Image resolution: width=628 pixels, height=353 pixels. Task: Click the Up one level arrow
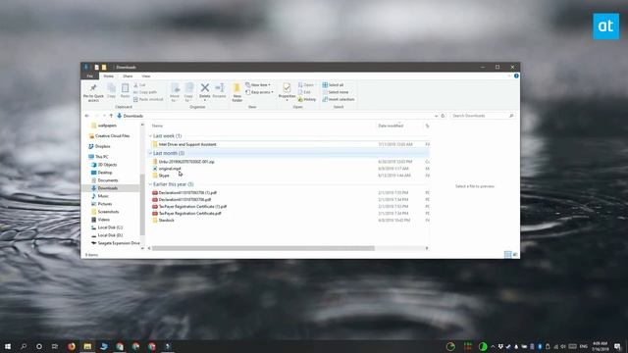pyautogui.click(x=111, y=116)
